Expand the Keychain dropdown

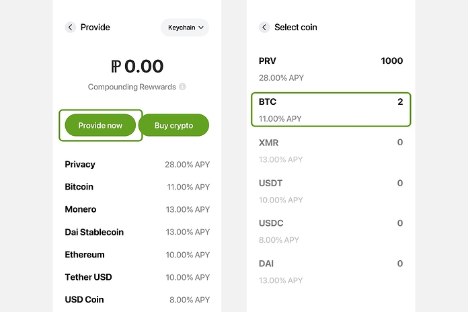[185, 28]
